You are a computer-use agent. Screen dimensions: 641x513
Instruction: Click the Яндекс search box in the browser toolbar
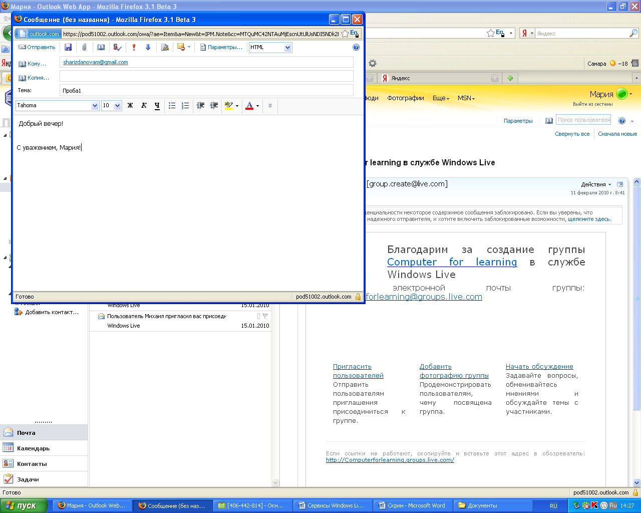(x=581, y=34)
